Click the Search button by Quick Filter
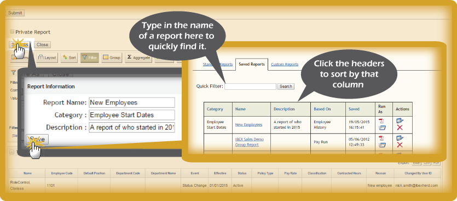Viewport: 457px width, 201px height. (x=286, y=87)
